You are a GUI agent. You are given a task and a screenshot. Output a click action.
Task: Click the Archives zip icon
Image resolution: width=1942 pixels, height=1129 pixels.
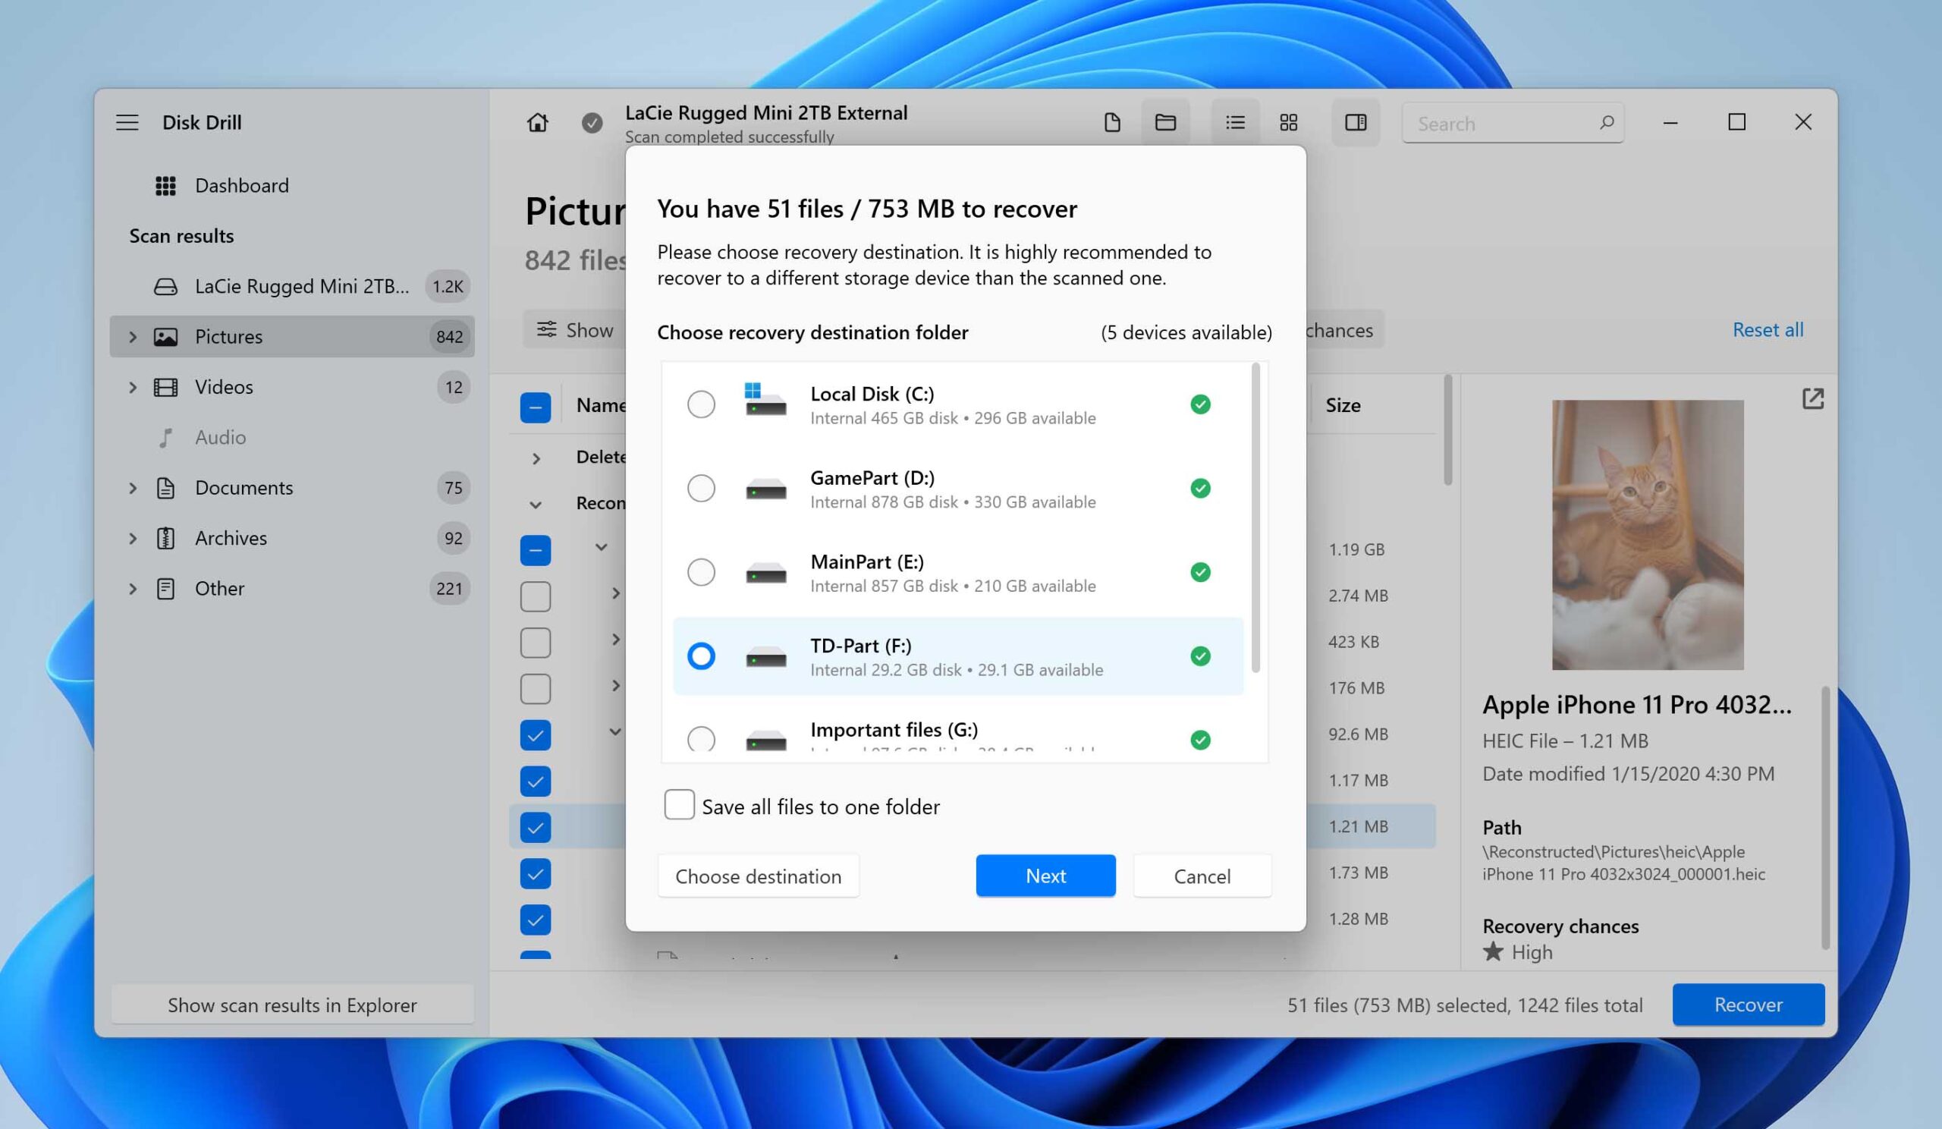165,538
